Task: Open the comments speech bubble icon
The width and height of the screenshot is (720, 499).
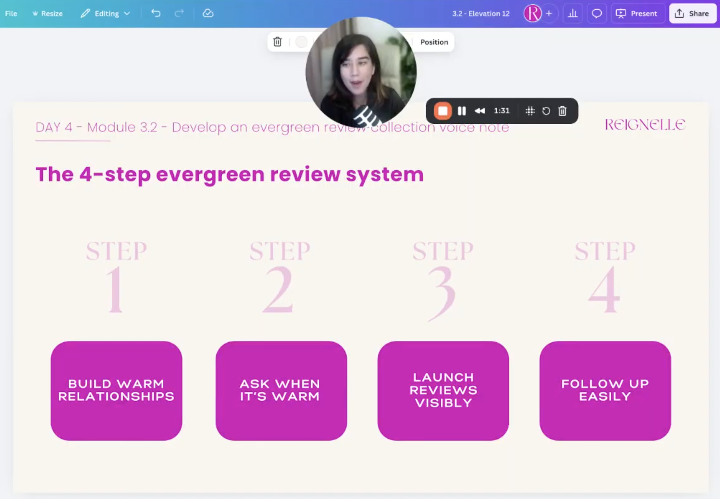Action: pyautogui.click(x=597, y=14)
